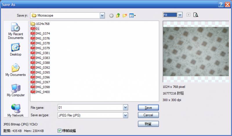
Task: Select My Computer in the places bar
Action: tap(15, 90)
